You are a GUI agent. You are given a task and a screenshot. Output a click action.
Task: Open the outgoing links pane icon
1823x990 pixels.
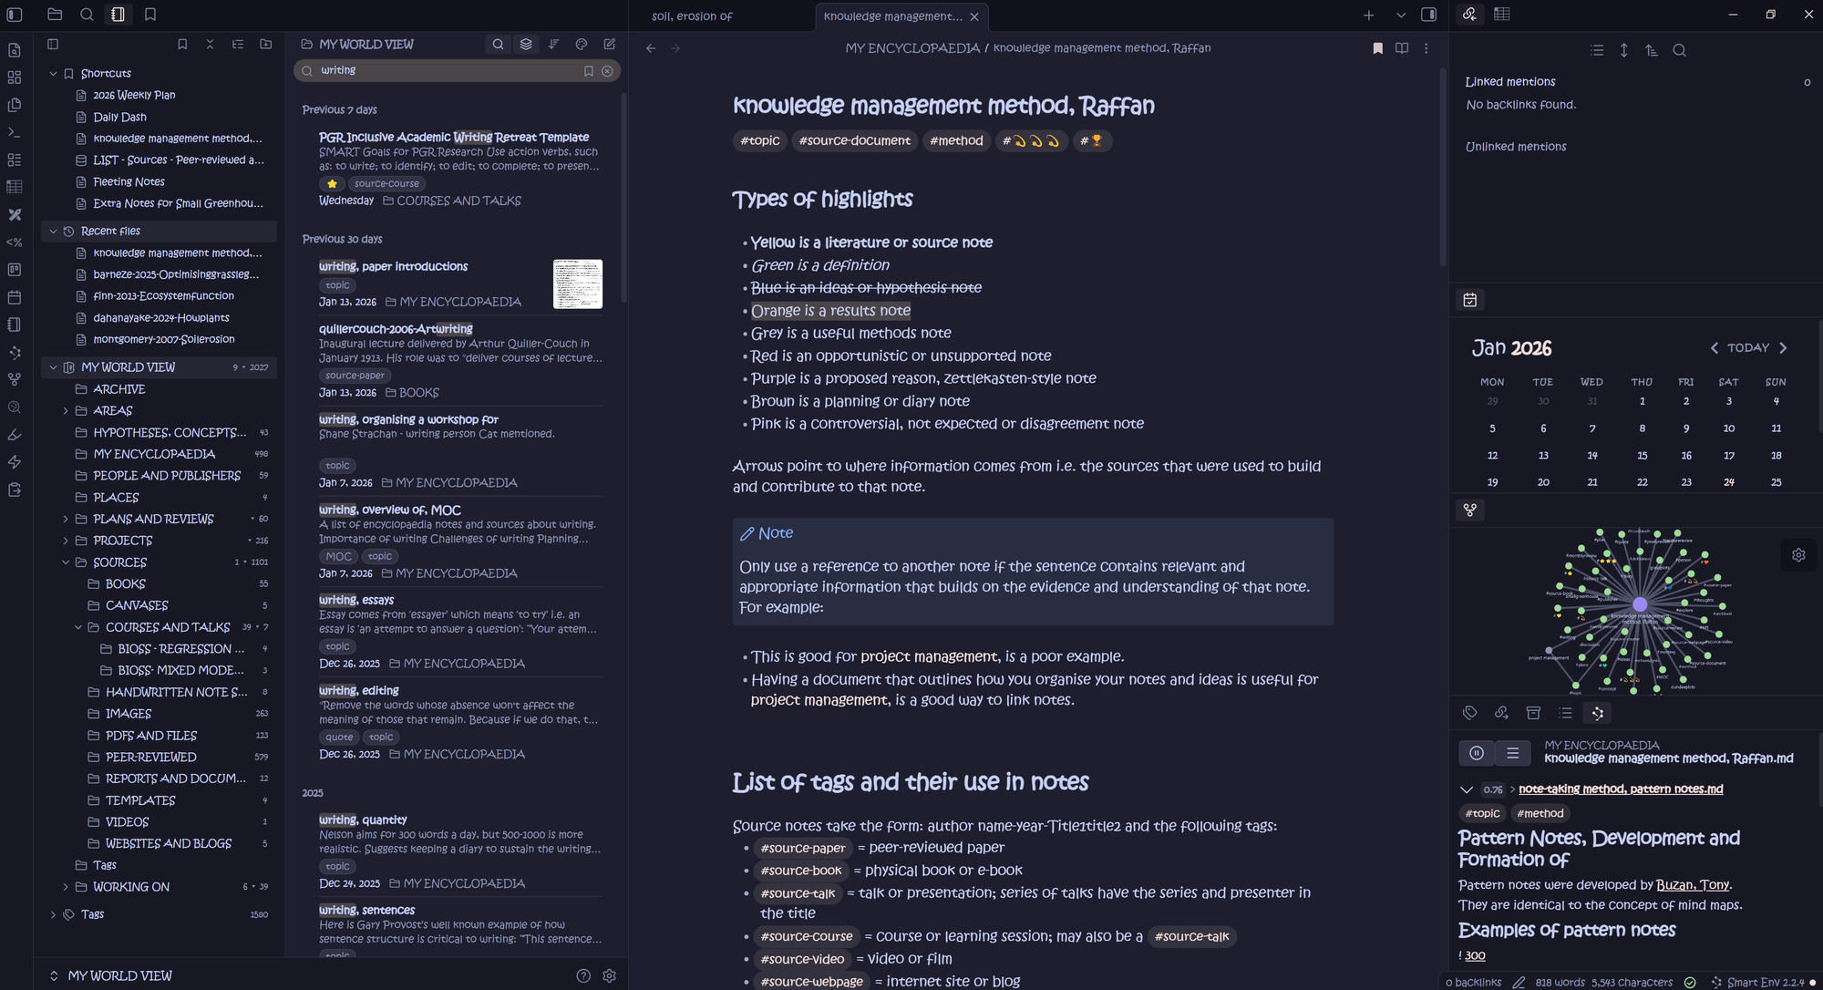pos(1501,713)
